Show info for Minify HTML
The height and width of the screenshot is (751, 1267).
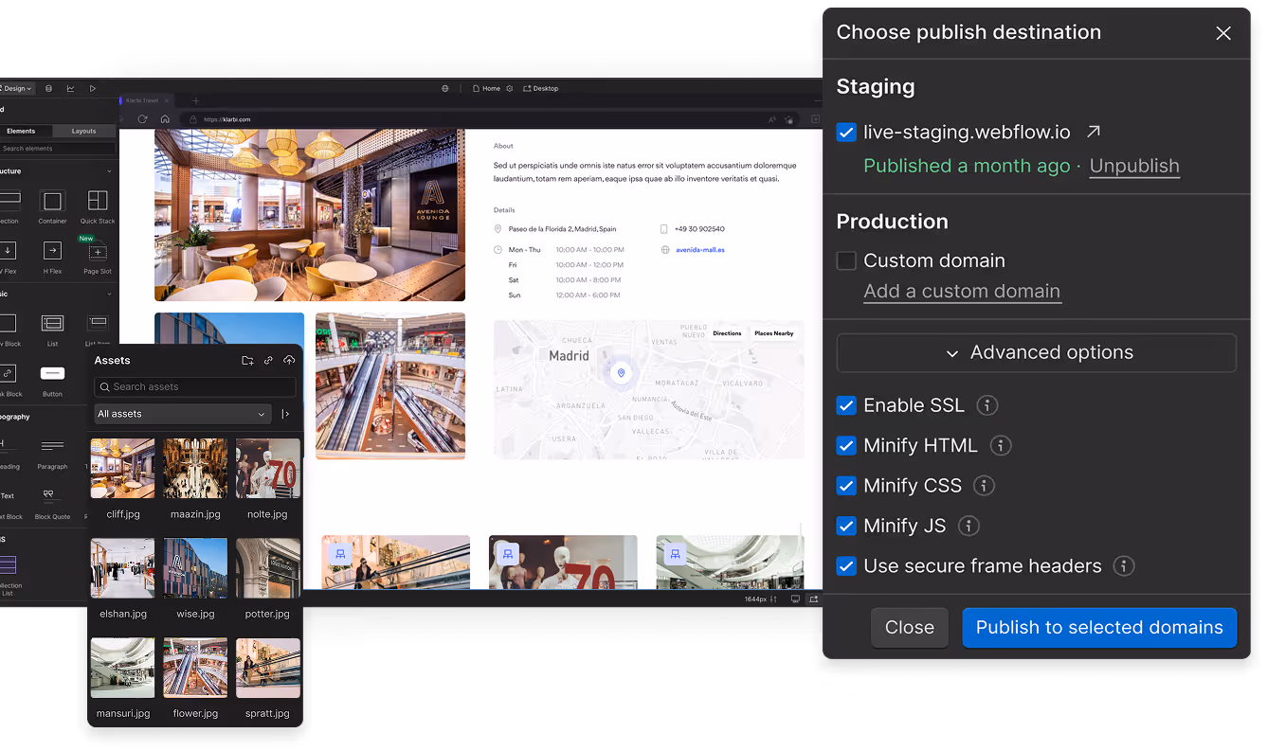coord(1001,445)
